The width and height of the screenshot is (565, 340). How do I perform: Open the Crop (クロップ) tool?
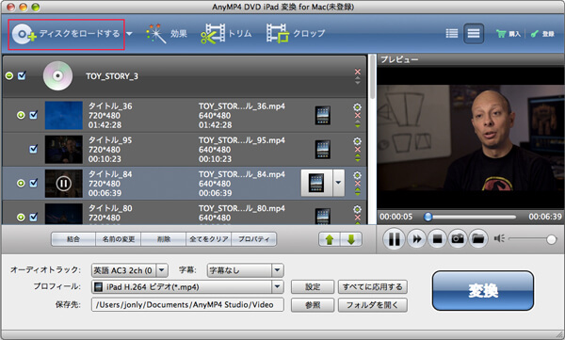pos(296,34)
